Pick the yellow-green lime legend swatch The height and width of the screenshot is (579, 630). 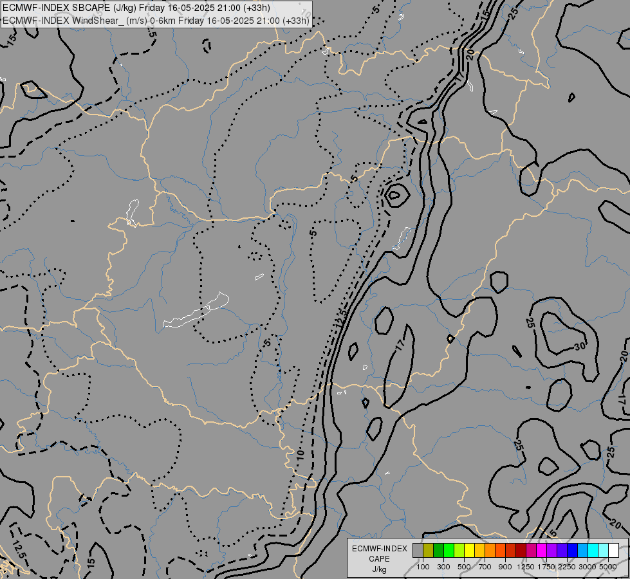pos(459,550)
